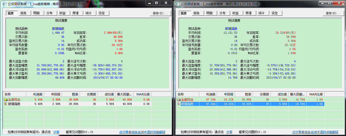The width and height of the screenshot is (346, 136).
Task: Maximize the left test system window
Action: (156, 3)
